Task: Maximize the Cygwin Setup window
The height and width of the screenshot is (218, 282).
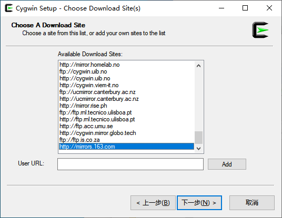Action: pos(245,8)
